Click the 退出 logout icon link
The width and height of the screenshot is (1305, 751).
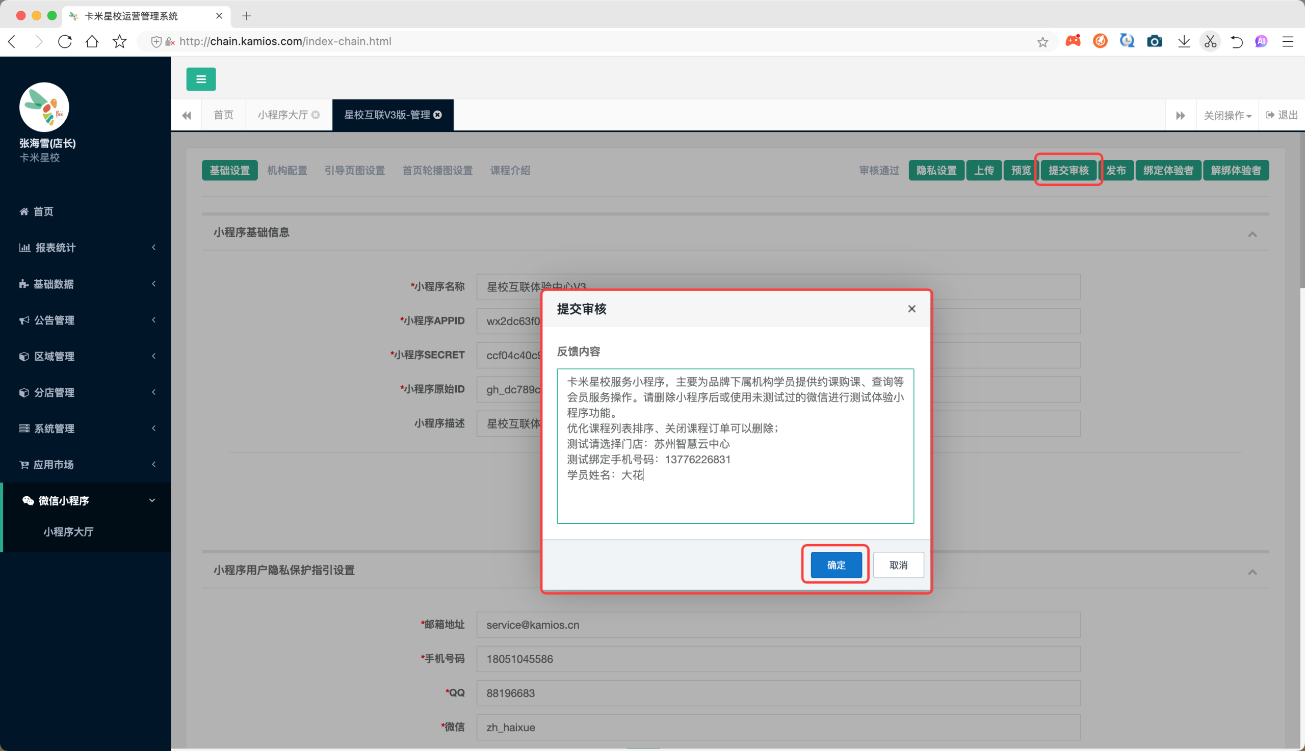[x=1282, y=115]
